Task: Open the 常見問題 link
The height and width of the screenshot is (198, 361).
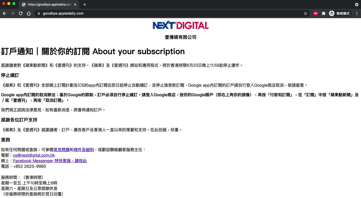Action: pos(62,150)
